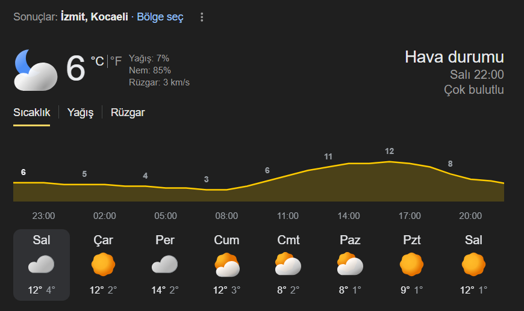Open the Bölge seç region selector
Image resolution: width=524 pixels, height=311 pixels.
(x=160, y=17)
